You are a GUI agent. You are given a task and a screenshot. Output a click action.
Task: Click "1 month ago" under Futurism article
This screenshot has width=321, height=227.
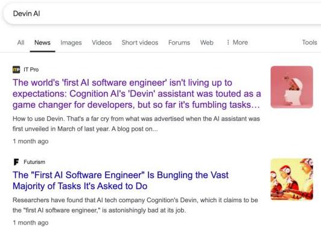[x=31, y=223]
